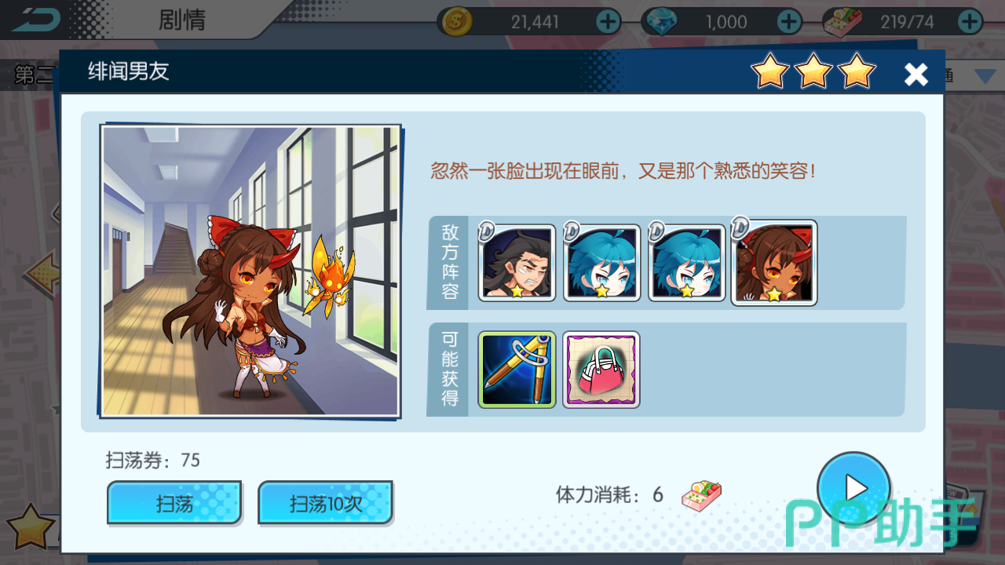The height and width of the screenshot is (565, 1005).
Task: Select the red-horned girl enemy portrait
Action: [x=774, y=262]
